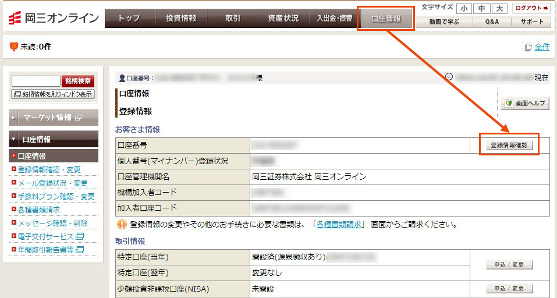Open 電子交付サービス sidebar link
The width and height of the screenshot is (557, 298).
point(46,236)
